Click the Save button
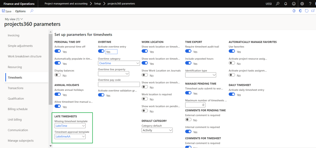This screenshot has width=316, height=148. pos(7,11)
